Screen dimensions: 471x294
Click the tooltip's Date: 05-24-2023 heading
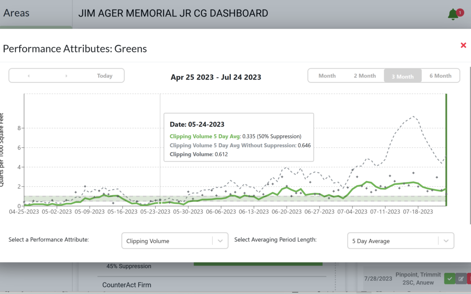tap(197, 124)
